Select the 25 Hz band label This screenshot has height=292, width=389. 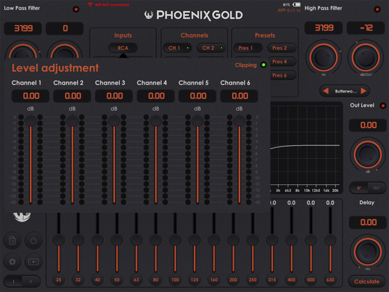[x=59, y=280]
